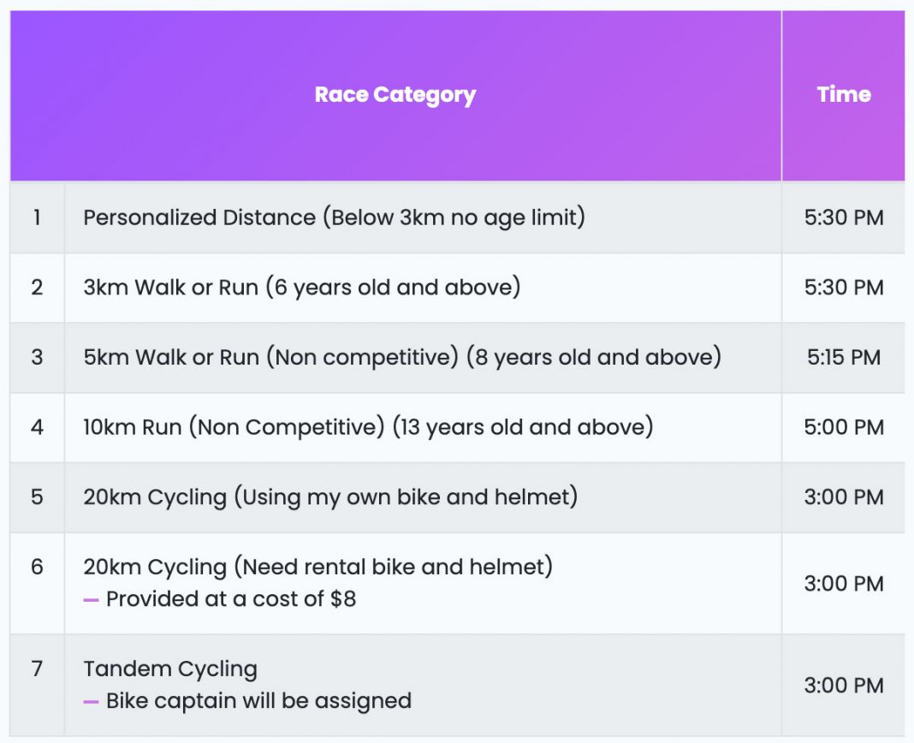Image resolution: width=914 pixels, height=743 pixels.
Task: Click the "Time" column header
Action: pos(843,95)
